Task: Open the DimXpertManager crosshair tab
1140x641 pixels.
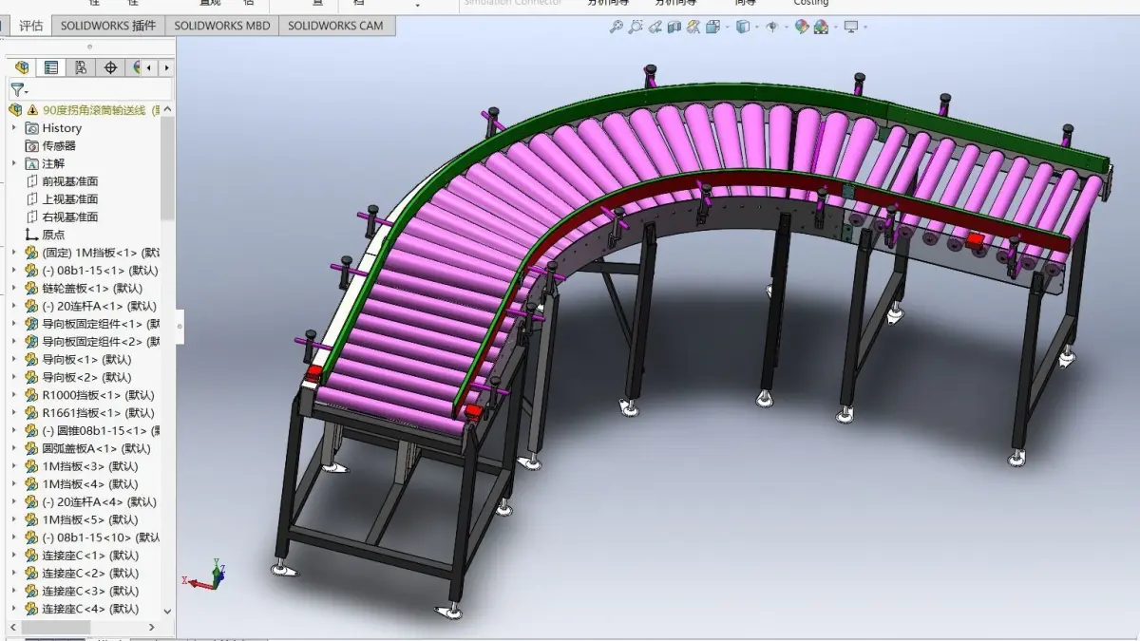Action: [110, 67]
